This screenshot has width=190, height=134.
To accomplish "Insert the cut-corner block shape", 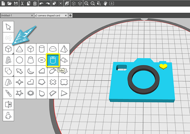I will pyautogui.click(x=42, y=71).
